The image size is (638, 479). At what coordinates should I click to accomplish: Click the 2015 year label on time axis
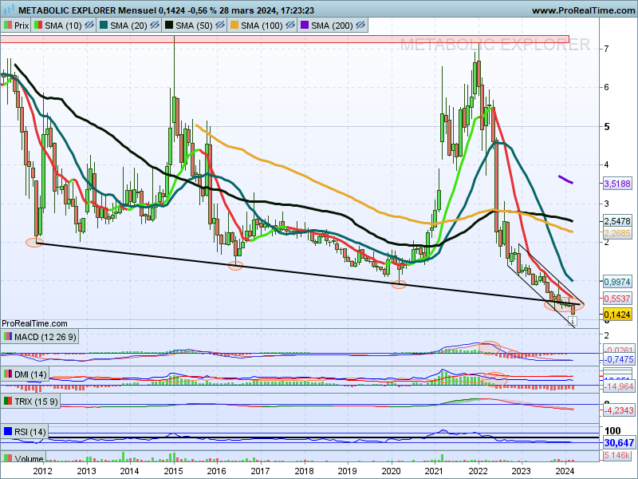[x=173, y=471]
